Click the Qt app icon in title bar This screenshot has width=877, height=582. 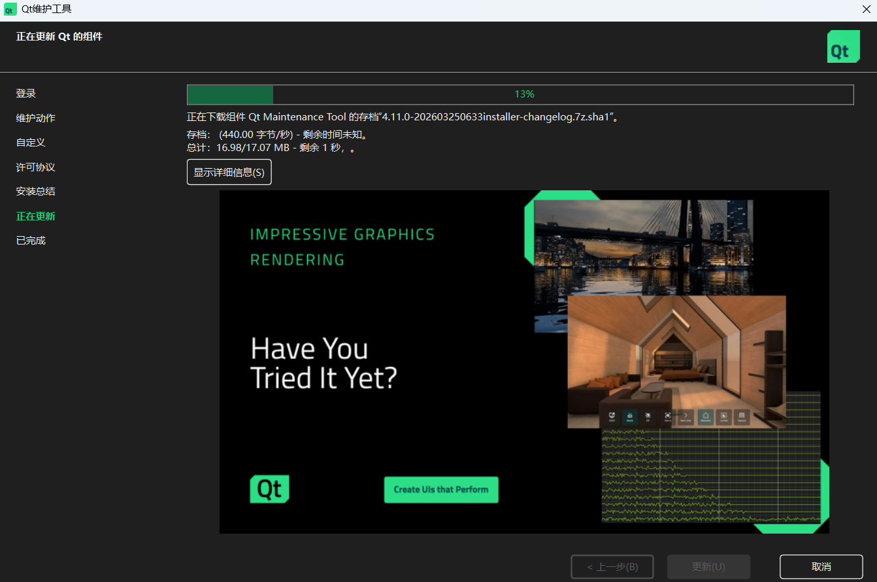(10, 10)
